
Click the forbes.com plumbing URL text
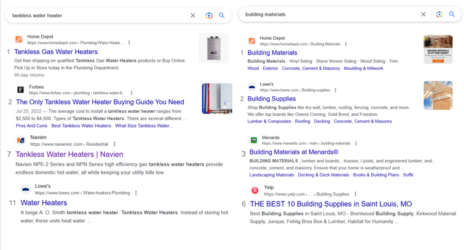(77, 93)
